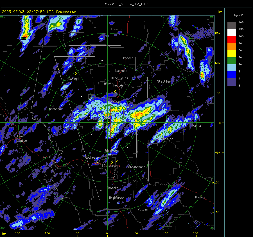The width and height of the screenshot is (253, 237).
Task: Click the Banff map label
Action: point(46,157)
